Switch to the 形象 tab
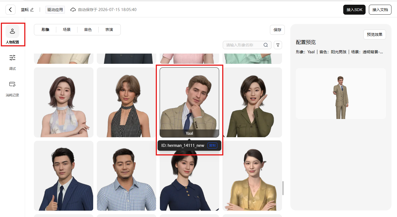 [x=45, y=30]
